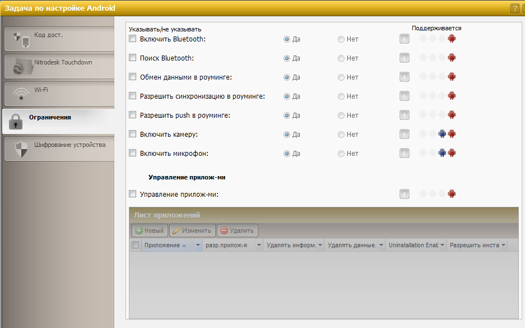Click the Ограничения padlock icon
525x328 pixels.
(x=15, y=122)
